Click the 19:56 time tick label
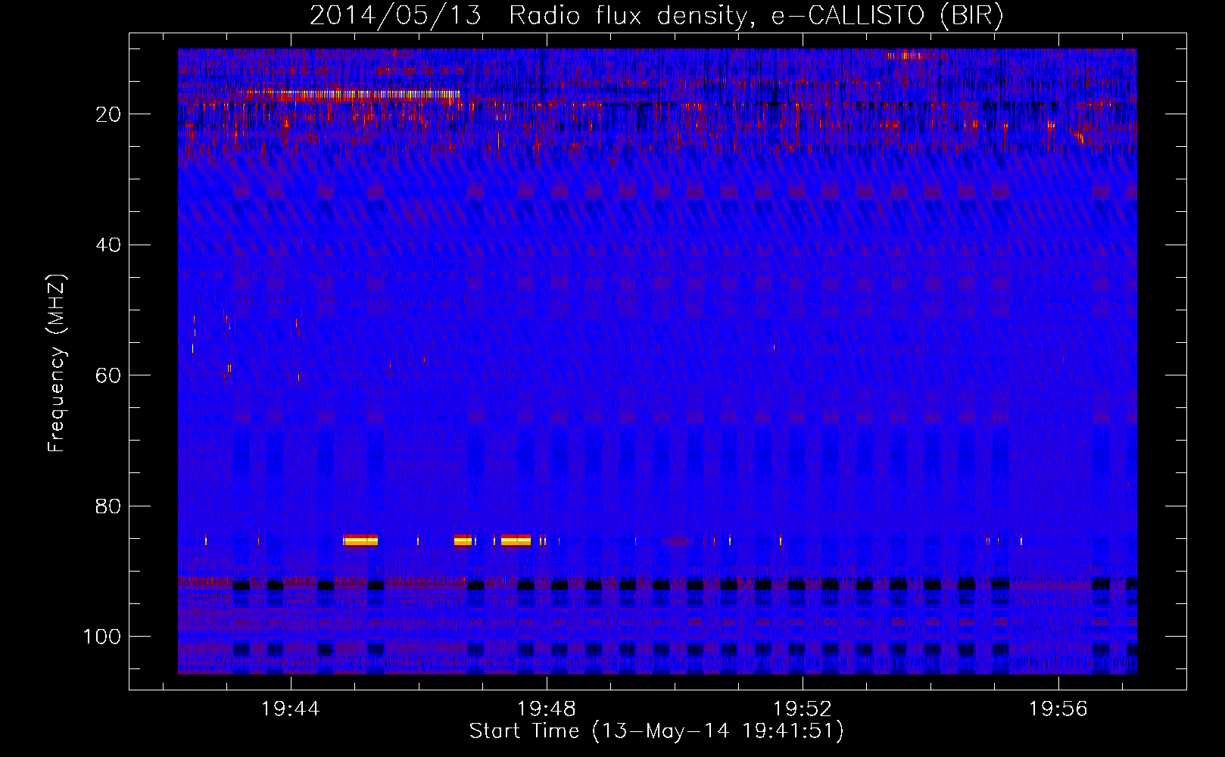 tap(1058, 709)
